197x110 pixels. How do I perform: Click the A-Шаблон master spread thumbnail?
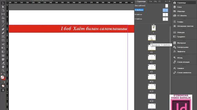click(x=165, y=10)
